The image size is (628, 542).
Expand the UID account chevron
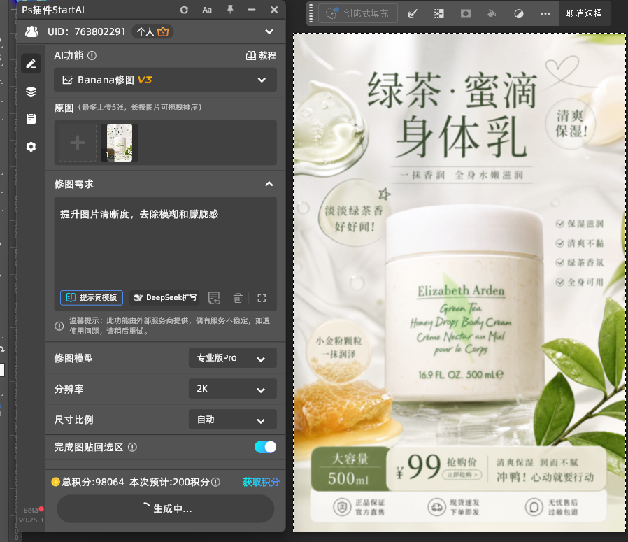click(x=269, y=31)
